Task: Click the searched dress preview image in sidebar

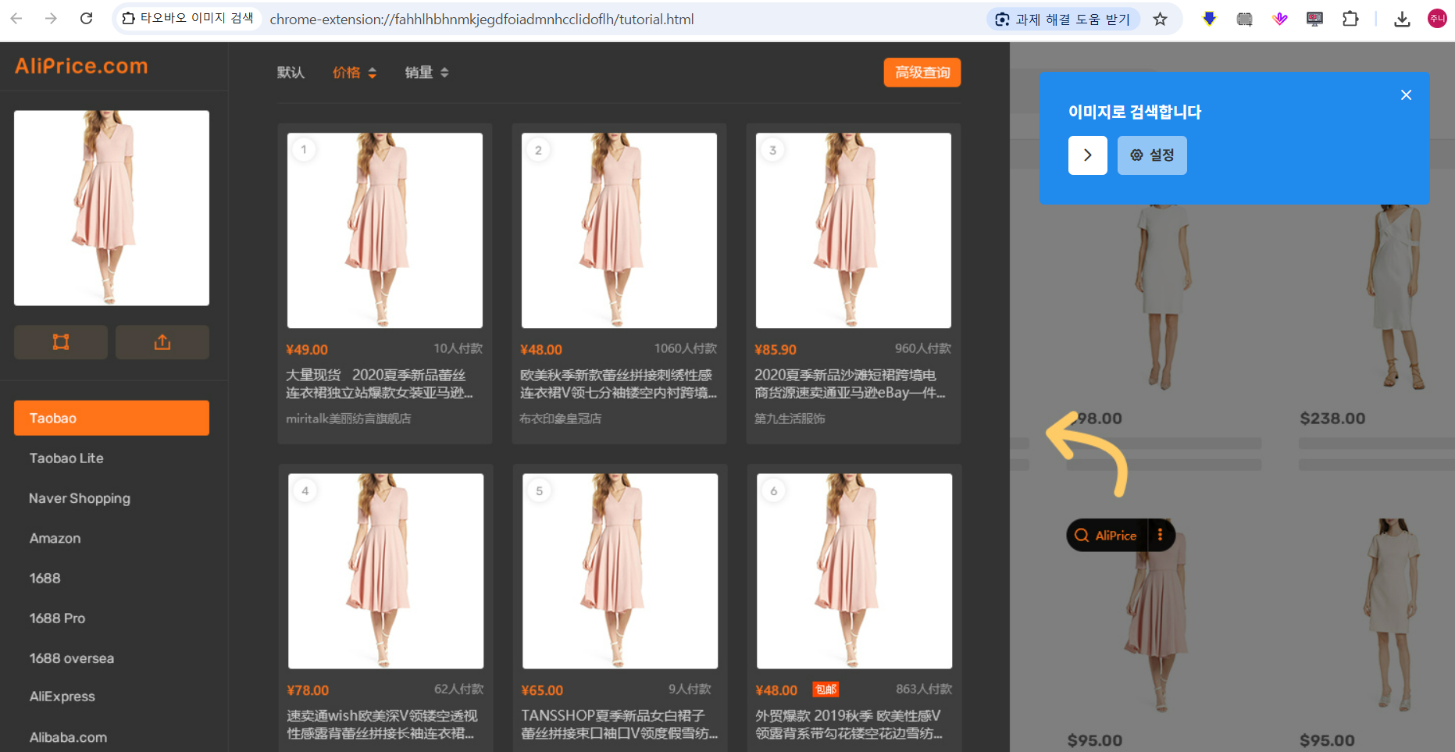Action: point(112,208)
